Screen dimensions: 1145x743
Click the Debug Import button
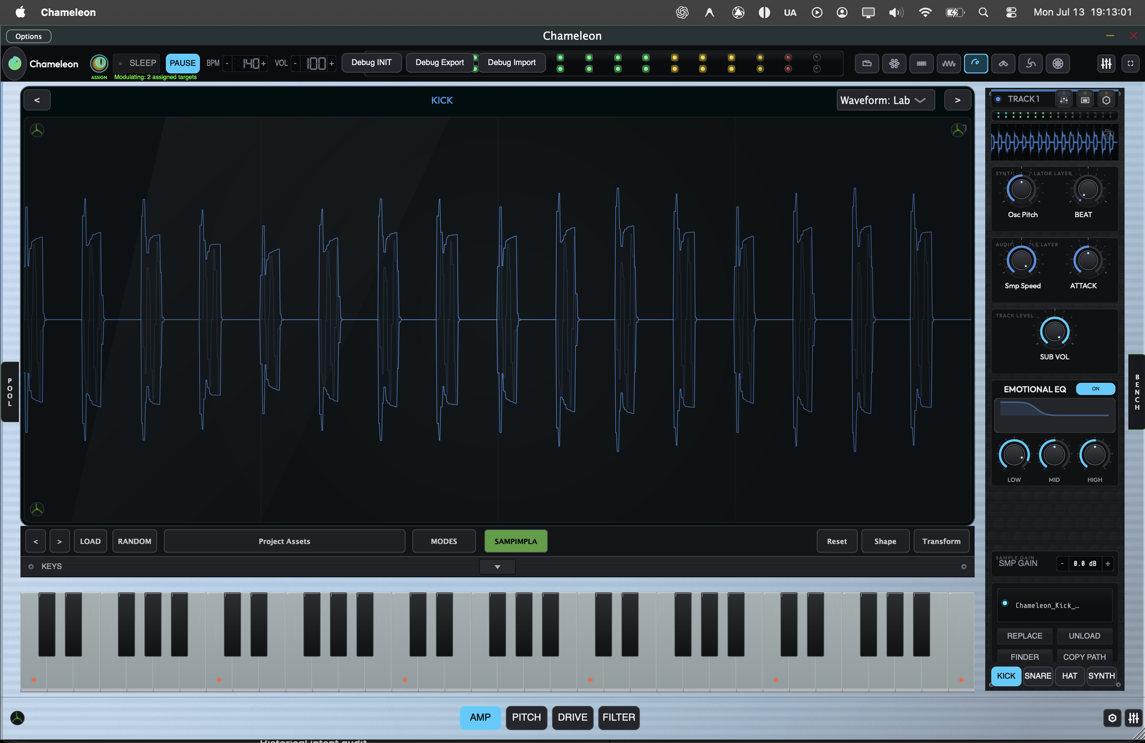[512, 62]
